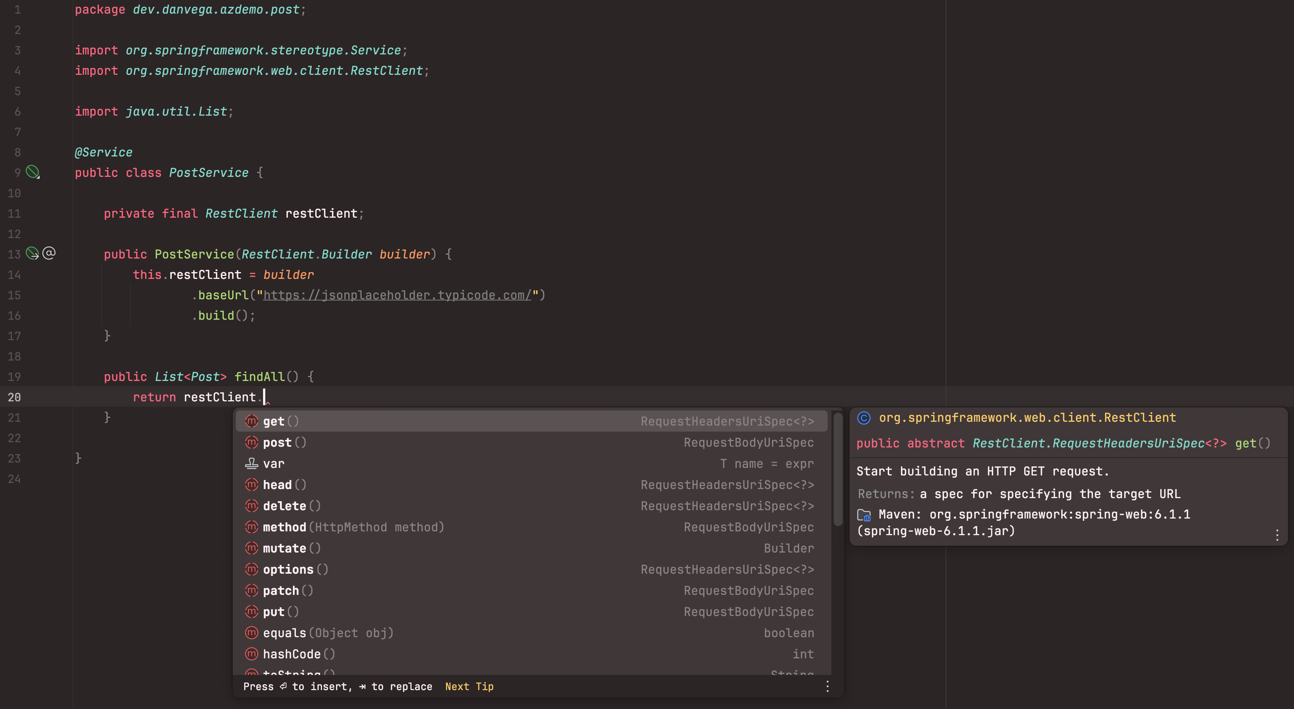Click the RestClient.Builder parameter type on line 13

click(306, 254)
